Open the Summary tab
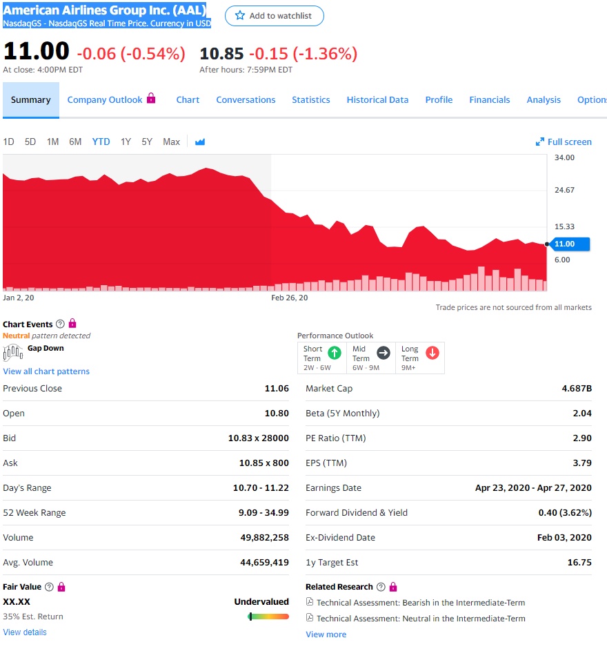This screenshot has height=649, width=607. (31, 99)
